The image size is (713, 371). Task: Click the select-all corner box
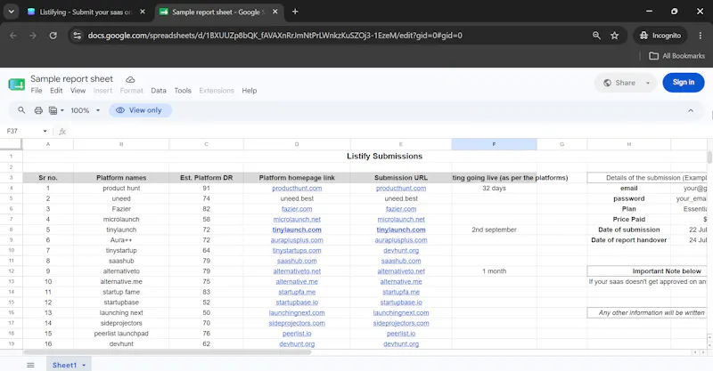click(11, 144)
